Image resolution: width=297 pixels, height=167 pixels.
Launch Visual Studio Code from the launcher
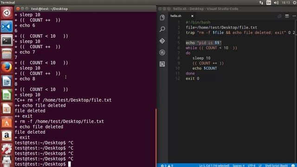[x=6, y=26]
